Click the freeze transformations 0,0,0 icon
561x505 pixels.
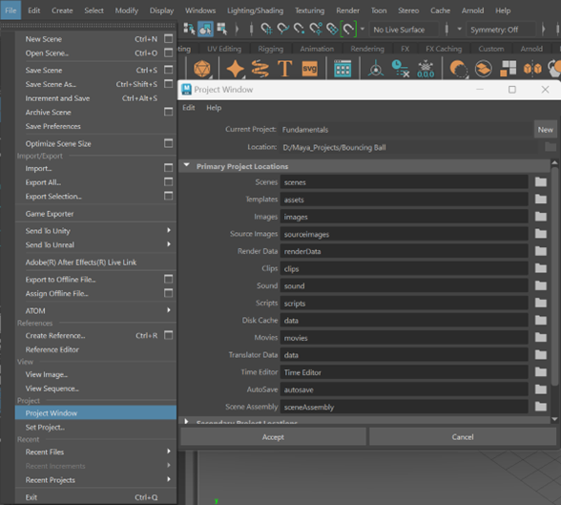(x=426, y=69)
